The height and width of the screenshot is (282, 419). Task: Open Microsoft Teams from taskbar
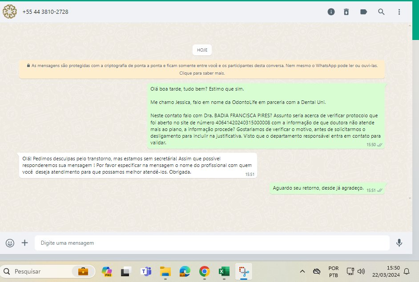click(146, 272)
